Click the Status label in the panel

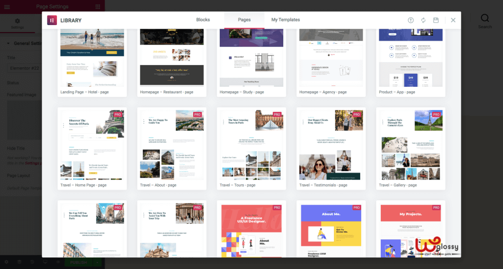pos(13,83)
